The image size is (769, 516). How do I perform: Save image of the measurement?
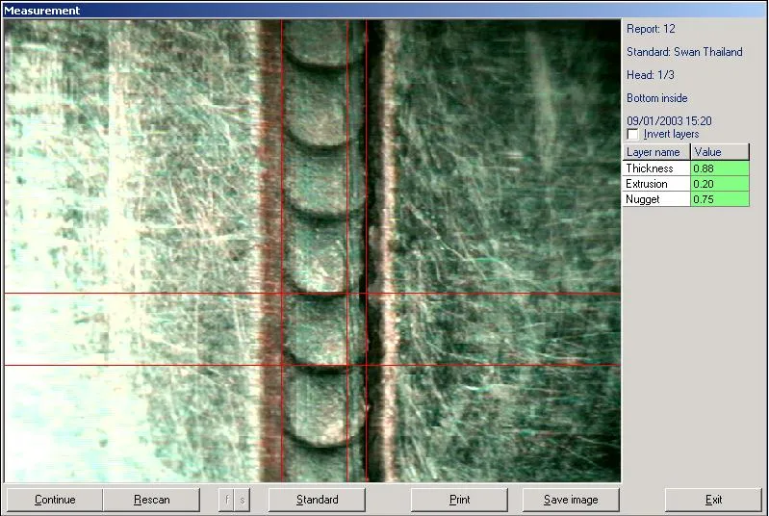[x=571, y=500]
